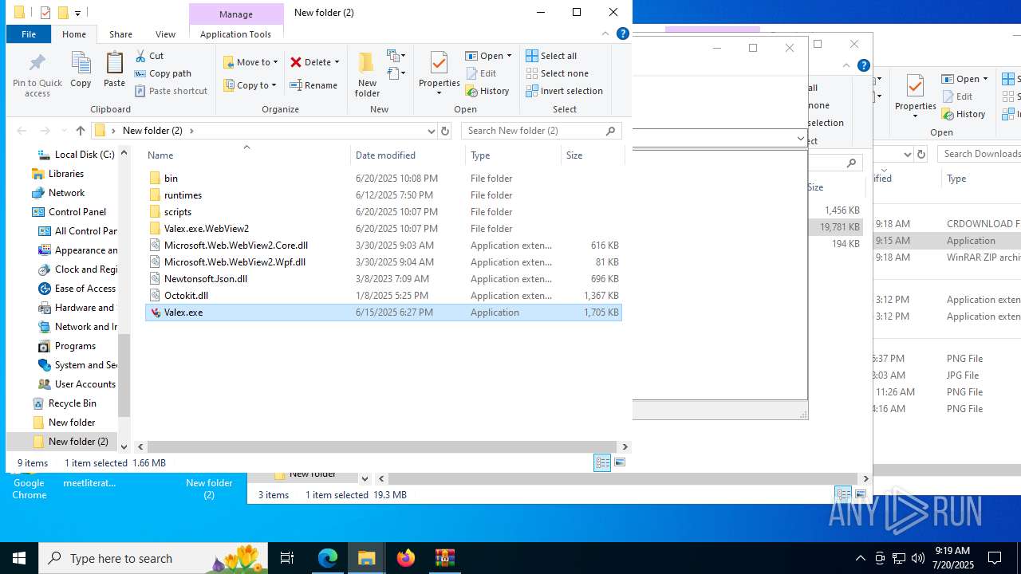Rename the selected file

[313, 85]
